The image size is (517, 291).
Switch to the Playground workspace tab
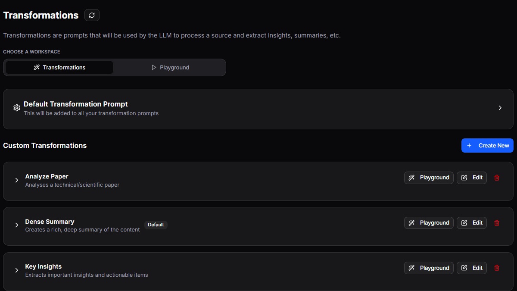tap(170, 67)
